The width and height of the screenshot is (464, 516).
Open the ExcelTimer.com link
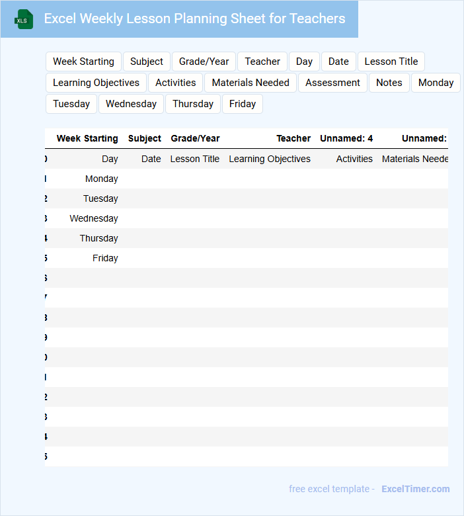pos(415,489)
